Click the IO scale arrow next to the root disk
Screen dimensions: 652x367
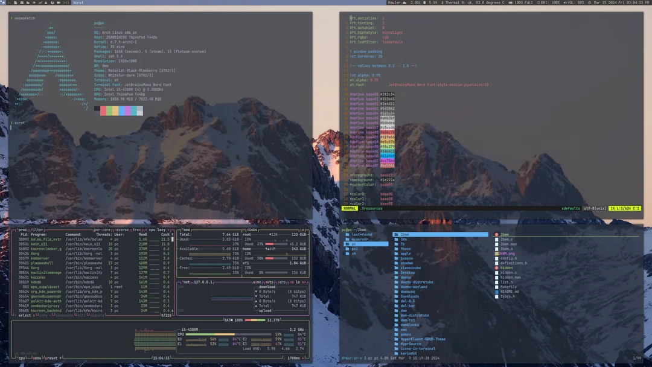click(271, 234)
